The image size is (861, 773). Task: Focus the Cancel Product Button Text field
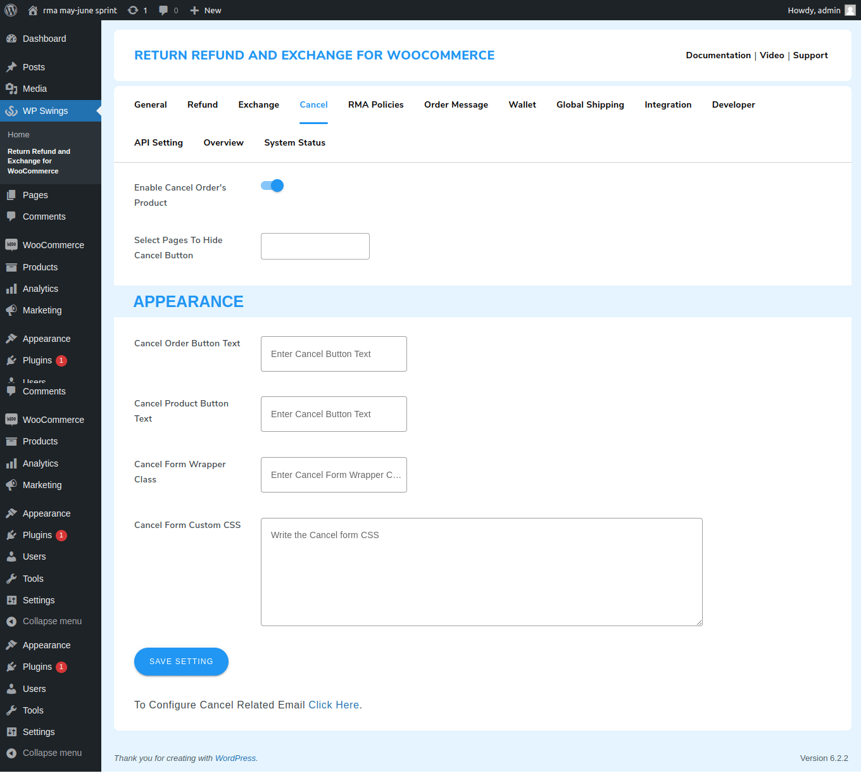334,414
